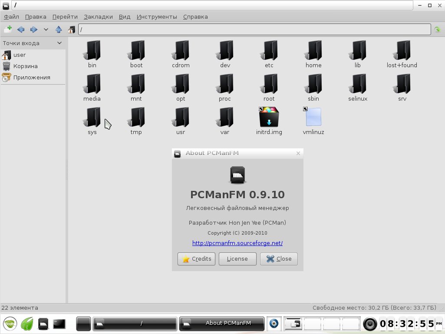
Task: Open the Bodhi start menu icon
Action: click(10, 324)
